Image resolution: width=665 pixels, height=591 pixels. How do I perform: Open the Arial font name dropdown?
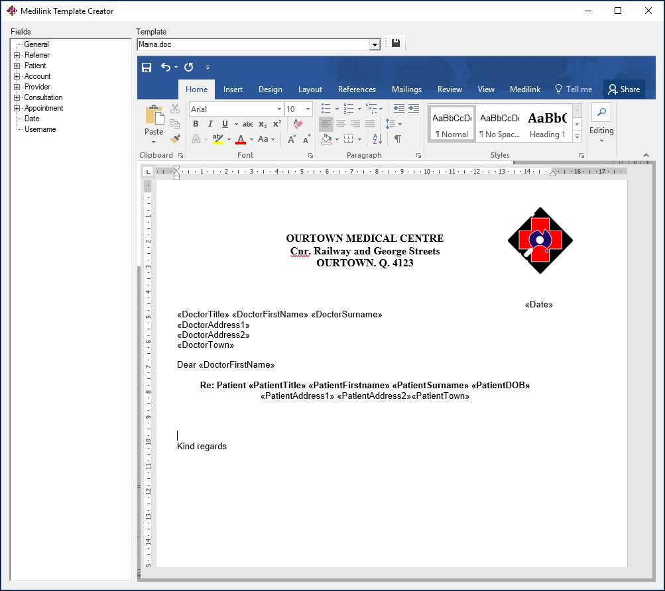(279, 109)
